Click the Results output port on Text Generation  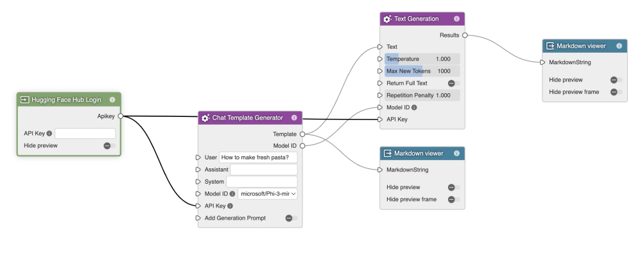(x=464, y=35)
